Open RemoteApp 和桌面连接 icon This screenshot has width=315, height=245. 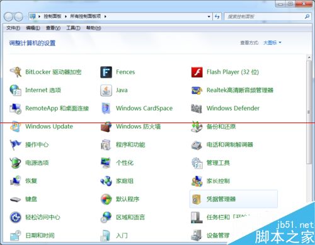click(x=16, y=109)
